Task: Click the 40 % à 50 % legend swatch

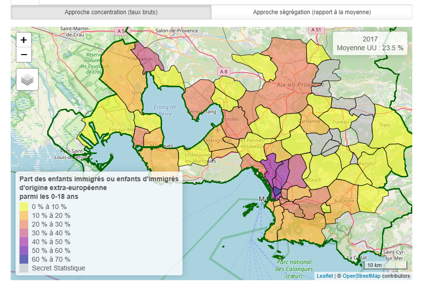Action: [x=24, y=242]
